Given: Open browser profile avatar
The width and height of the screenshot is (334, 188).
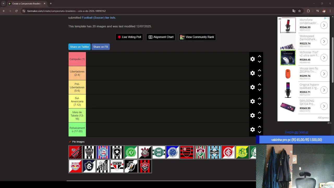Looking at the screenshot, I should (324, 11).
